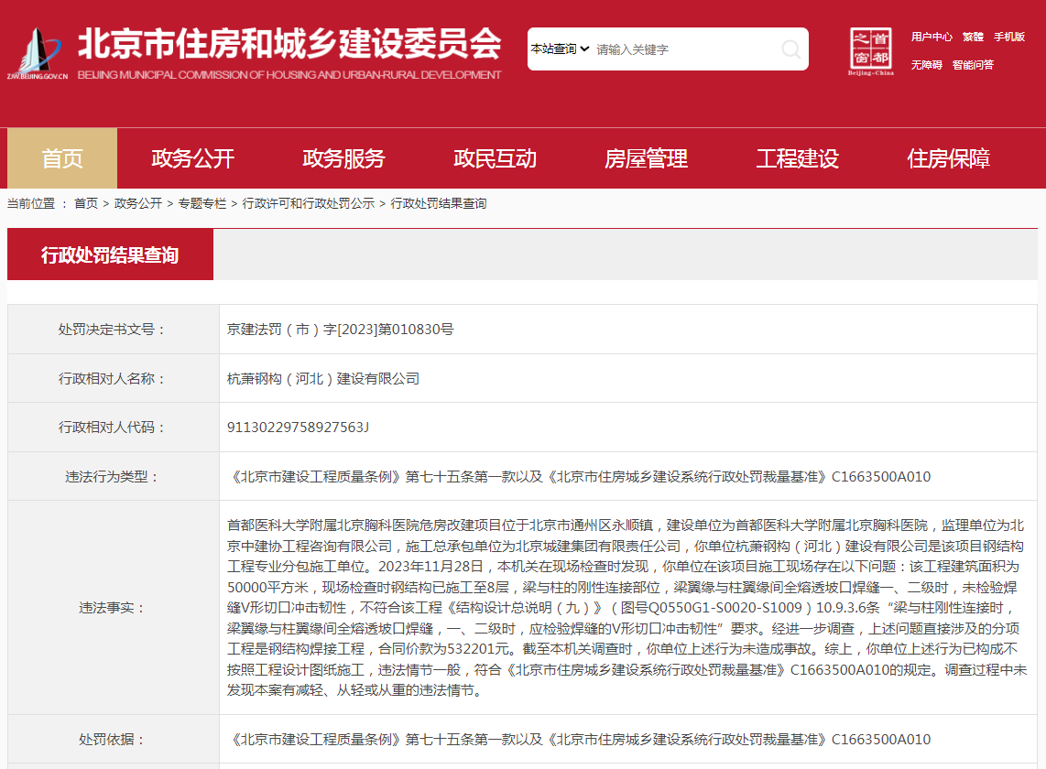
Task: Click the commission building logo icon
Action: (x=38, y=53)
